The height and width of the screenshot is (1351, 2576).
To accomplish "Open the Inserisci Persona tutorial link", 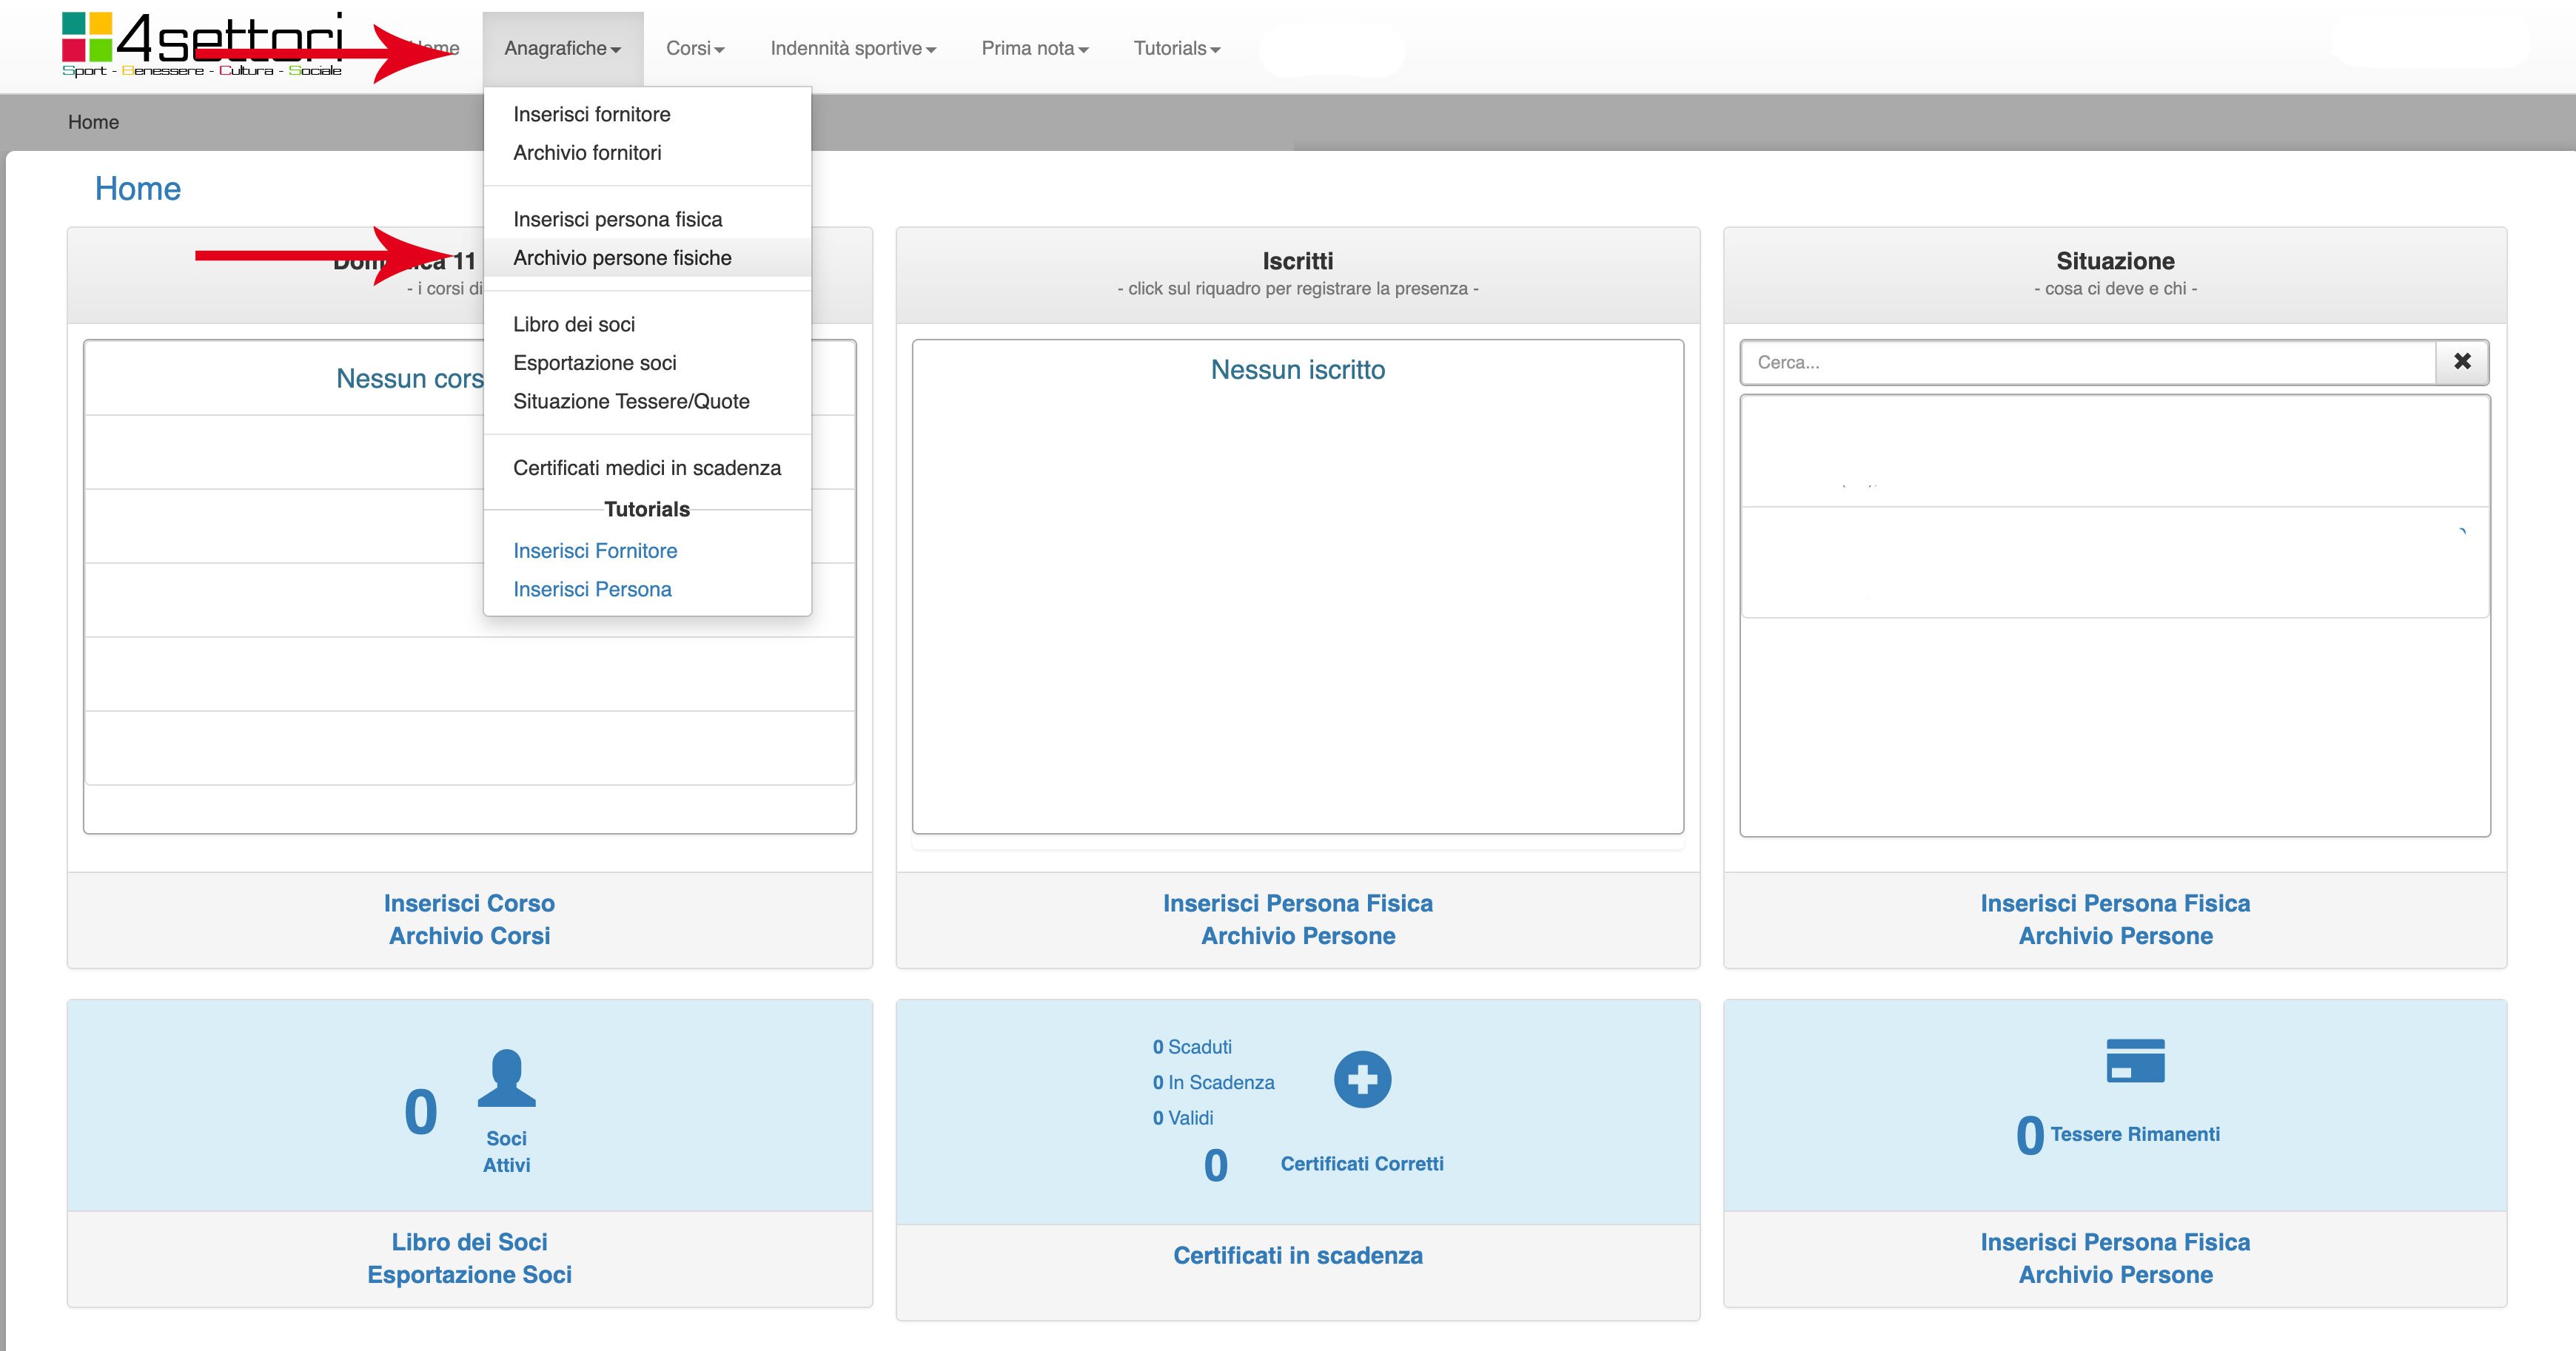I will tap(592, 588).
